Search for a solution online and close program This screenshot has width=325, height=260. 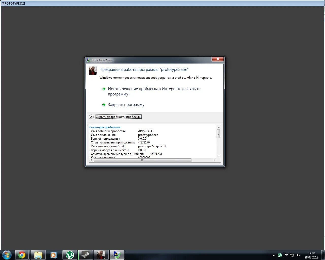point(154,91)
